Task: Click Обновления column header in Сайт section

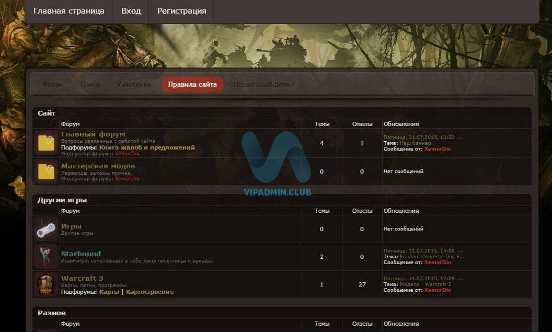Action: pos(401,124)
